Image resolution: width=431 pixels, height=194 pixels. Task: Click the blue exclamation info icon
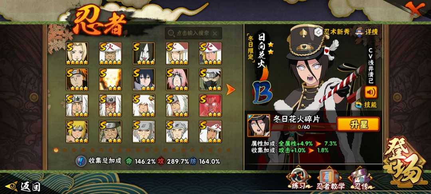click(x=80, y=161)
